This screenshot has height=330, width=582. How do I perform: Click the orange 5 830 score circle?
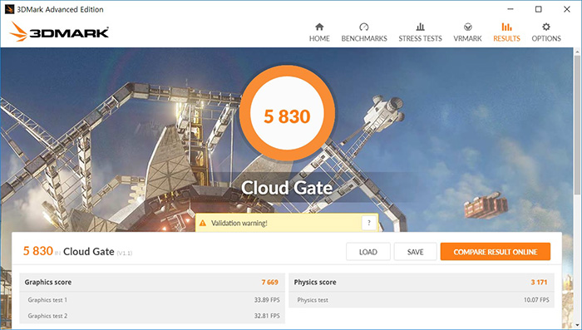point(287,113)
